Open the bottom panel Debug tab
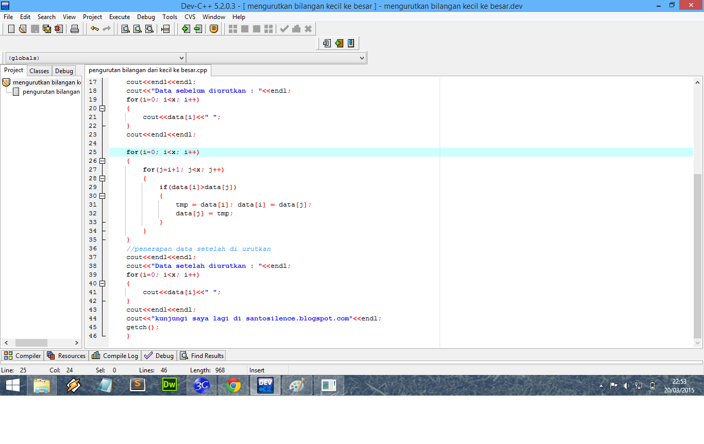Screen dimensions: 704x444 coord(159,355)
